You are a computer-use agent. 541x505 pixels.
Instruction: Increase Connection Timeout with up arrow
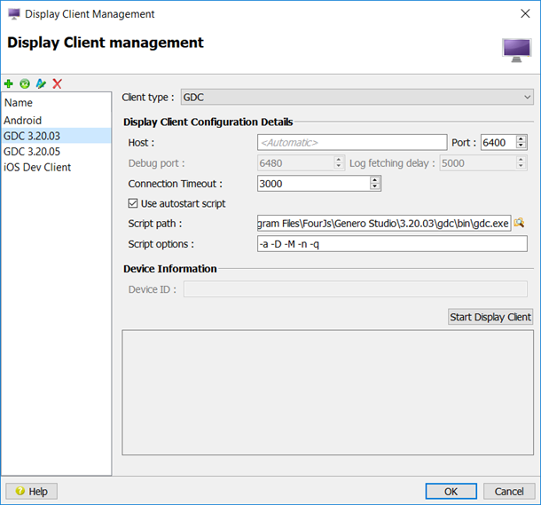click(374, 179)
